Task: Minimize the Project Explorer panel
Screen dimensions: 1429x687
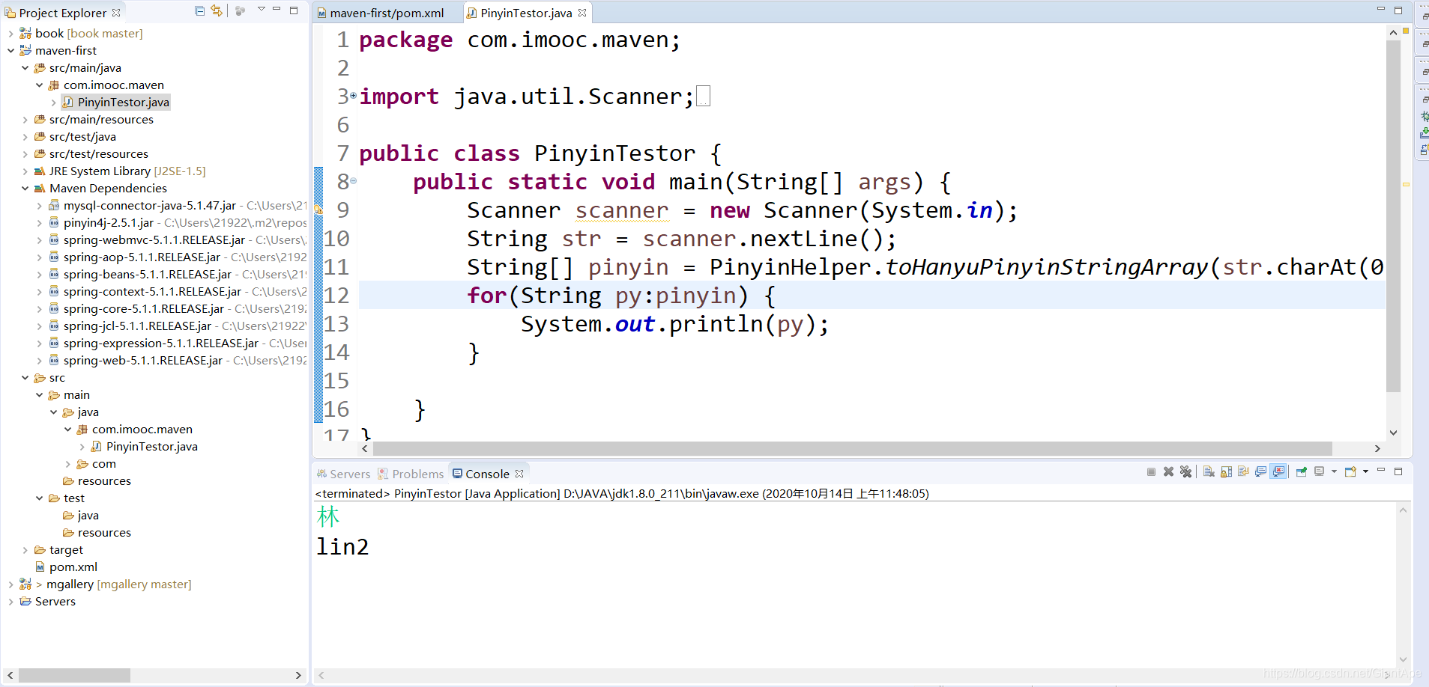Action: pos(277,9)
